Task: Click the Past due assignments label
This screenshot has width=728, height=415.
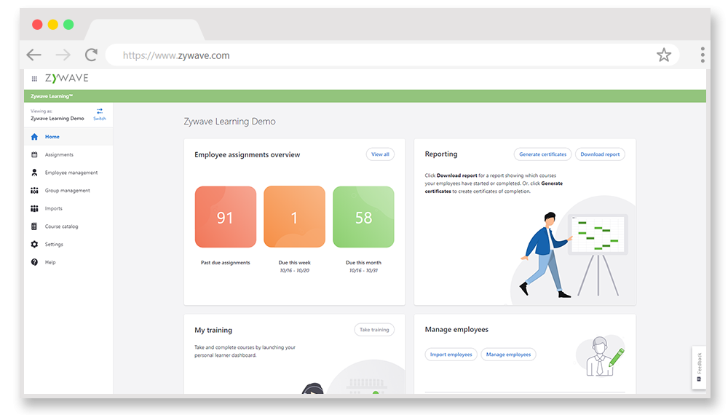Action: coord(226,263)
